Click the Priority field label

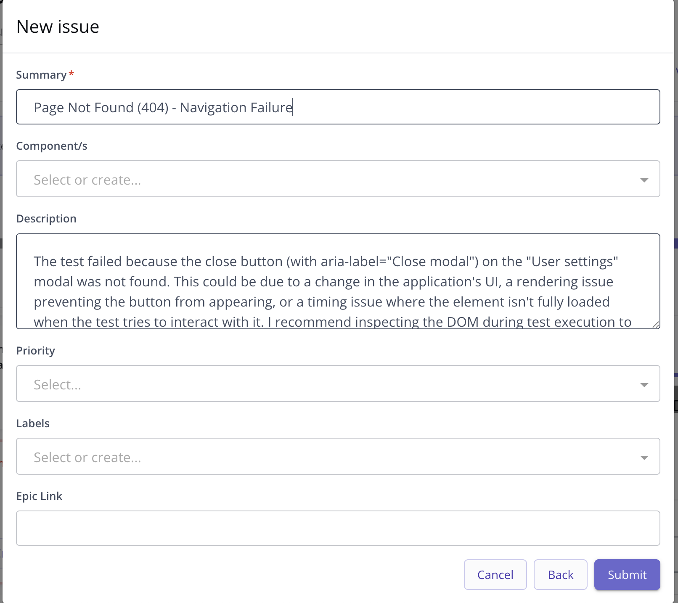pos(36,351)
